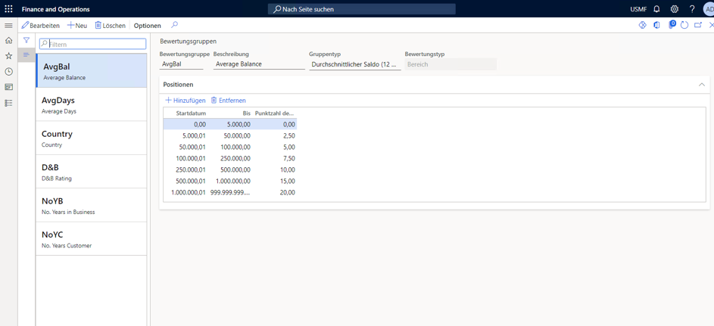Click Bearbeiten in the action bar

point(41,26)
